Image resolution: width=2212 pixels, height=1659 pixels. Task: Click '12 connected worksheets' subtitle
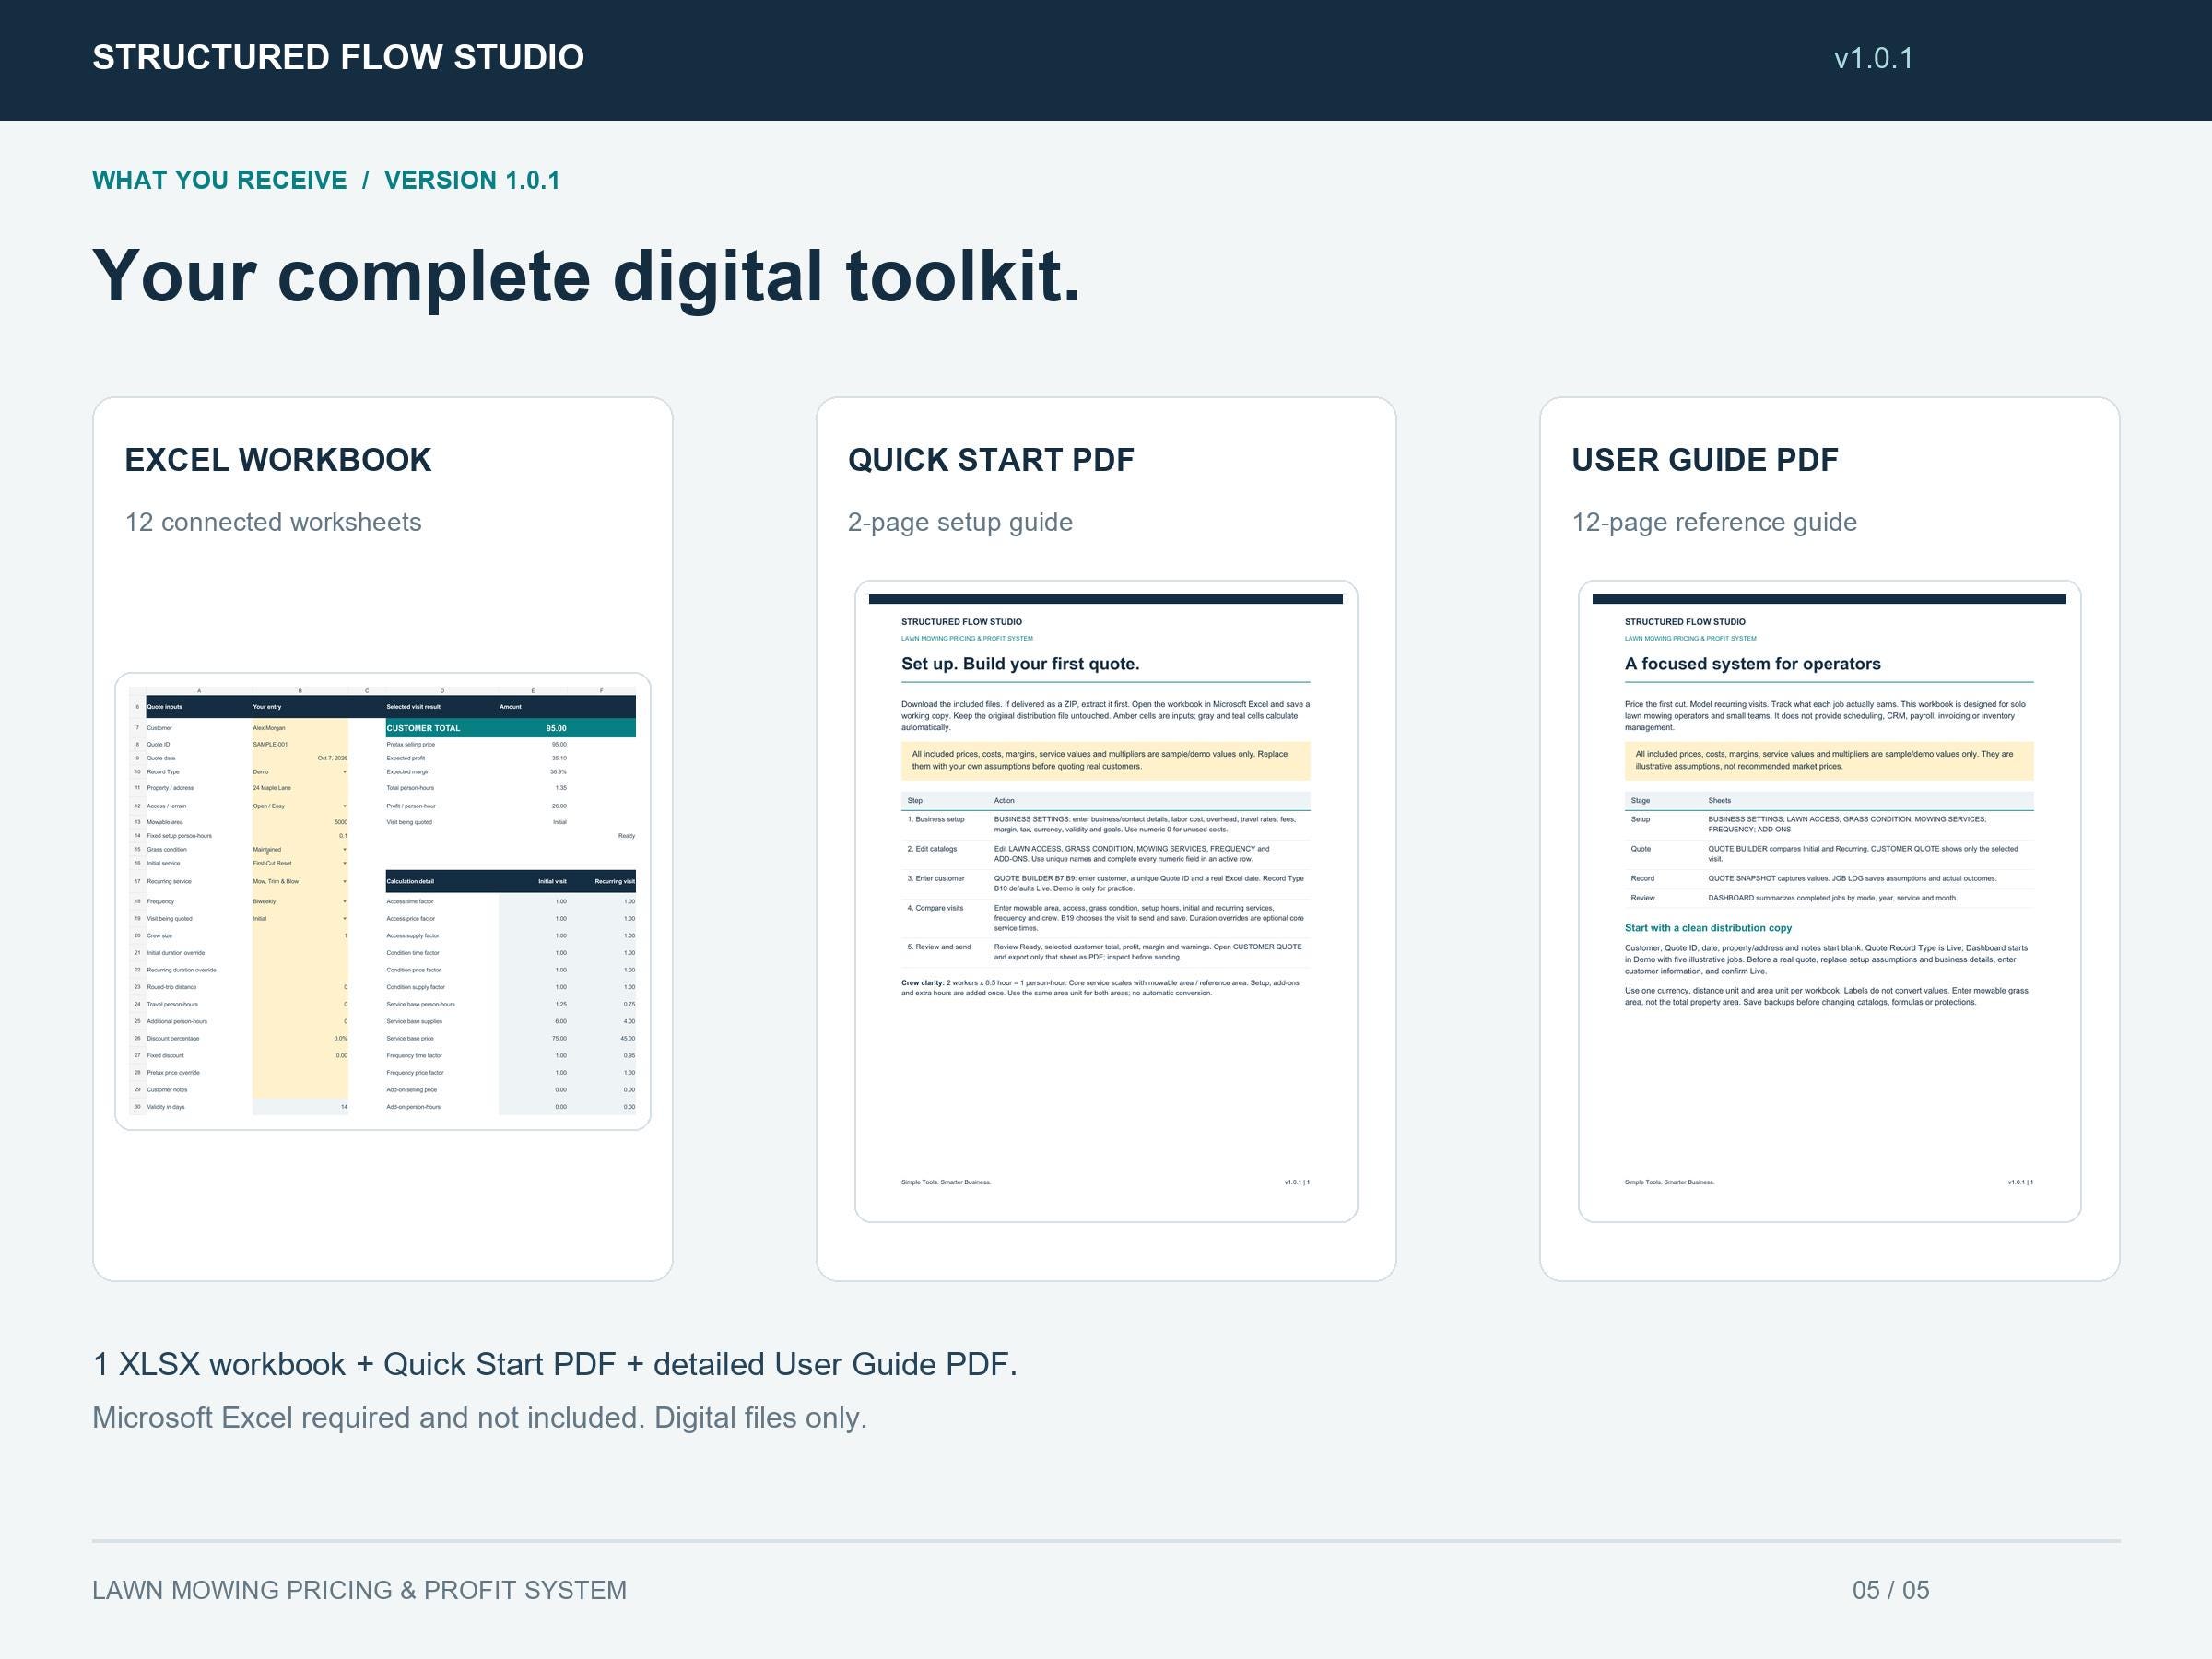[x=273, y=522]
